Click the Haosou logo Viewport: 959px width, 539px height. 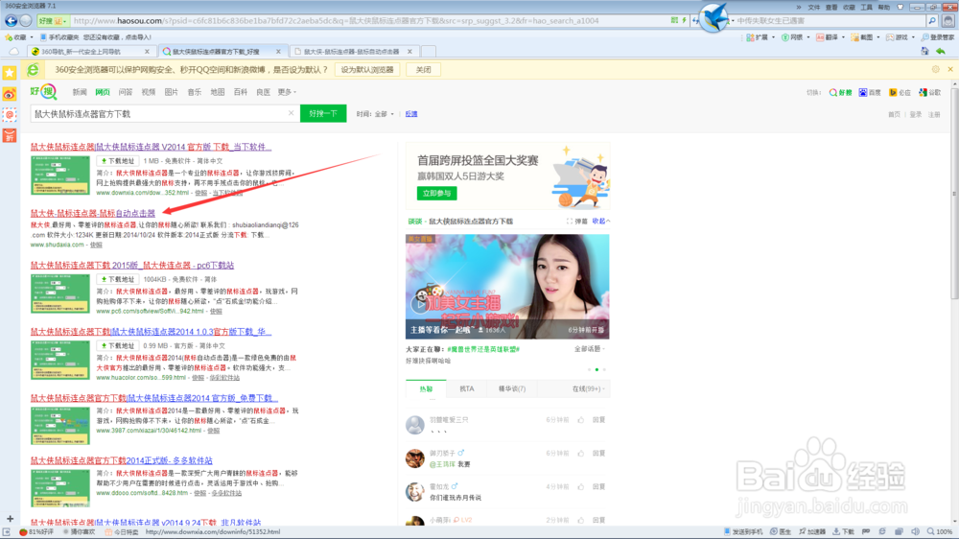tap(43, 92)
